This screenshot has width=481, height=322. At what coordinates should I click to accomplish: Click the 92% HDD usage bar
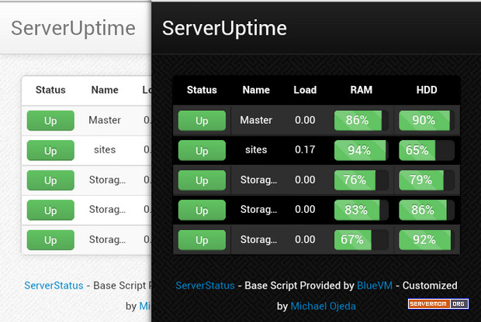point(427,240)
